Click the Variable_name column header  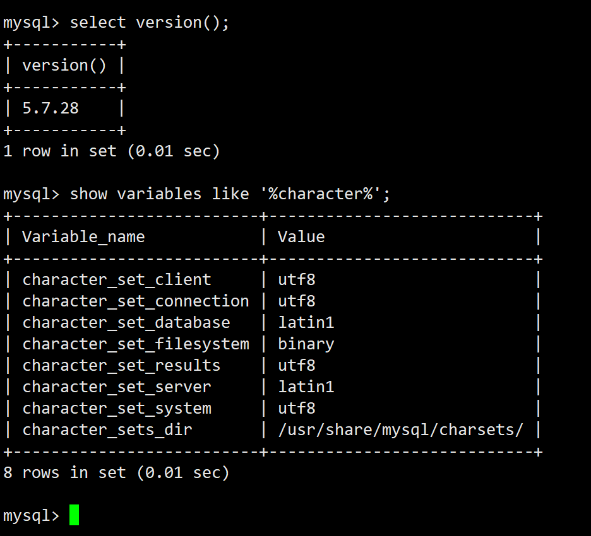tap(83, 237)
